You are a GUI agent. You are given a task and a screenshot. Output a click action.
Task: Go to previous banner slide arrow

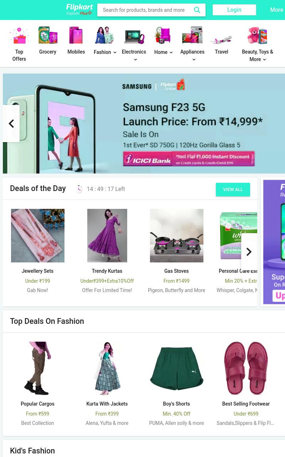pos(11,124)
